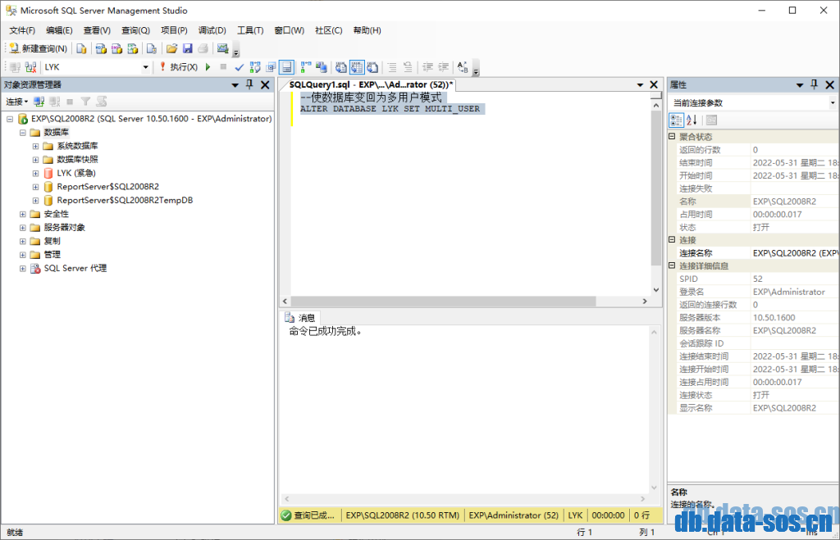The image size is (840, 540).
Task: Click Display Estimated Execution Plan icon
Action: [x=255, y=67]
